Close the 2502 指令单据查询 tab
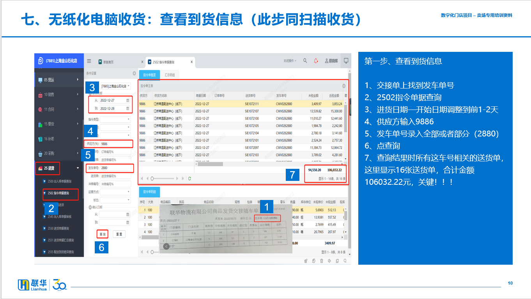Image resolution: width=531 pixels, height=299 pixels. (x=191, y=62)
